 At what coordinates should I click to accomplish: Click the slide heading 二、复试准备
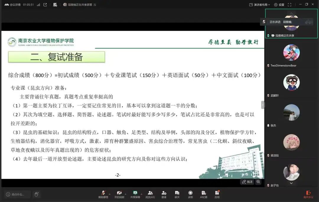pyautogui.click(x=56, y=57)
